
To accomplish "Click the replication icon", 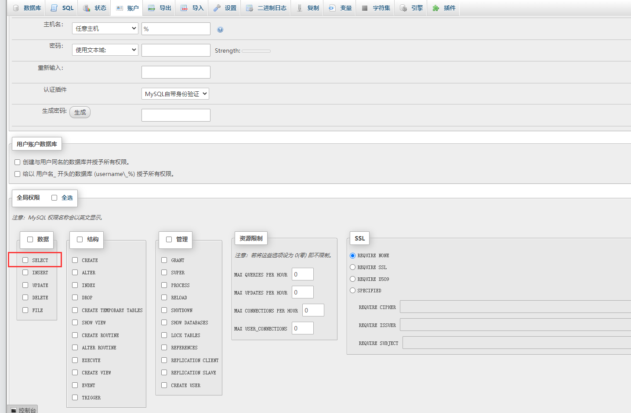I will coord(300,8).
